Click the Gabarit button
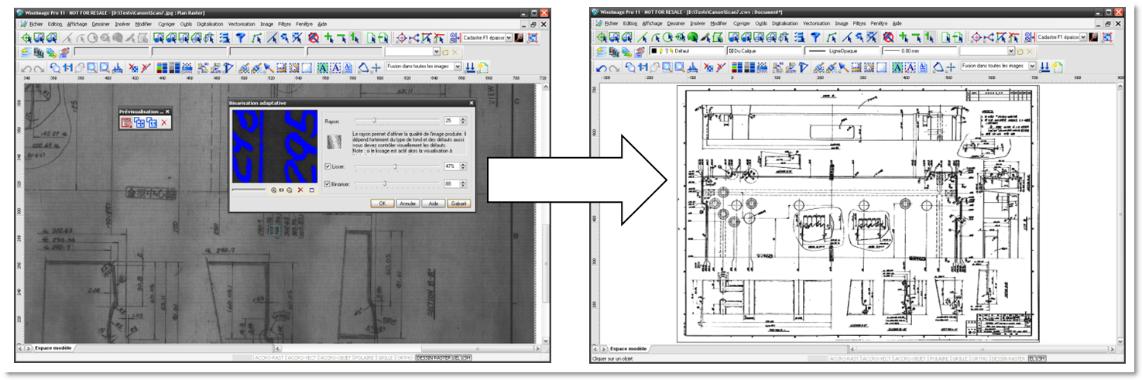The image size is (1142, 380). click(459, 204)
